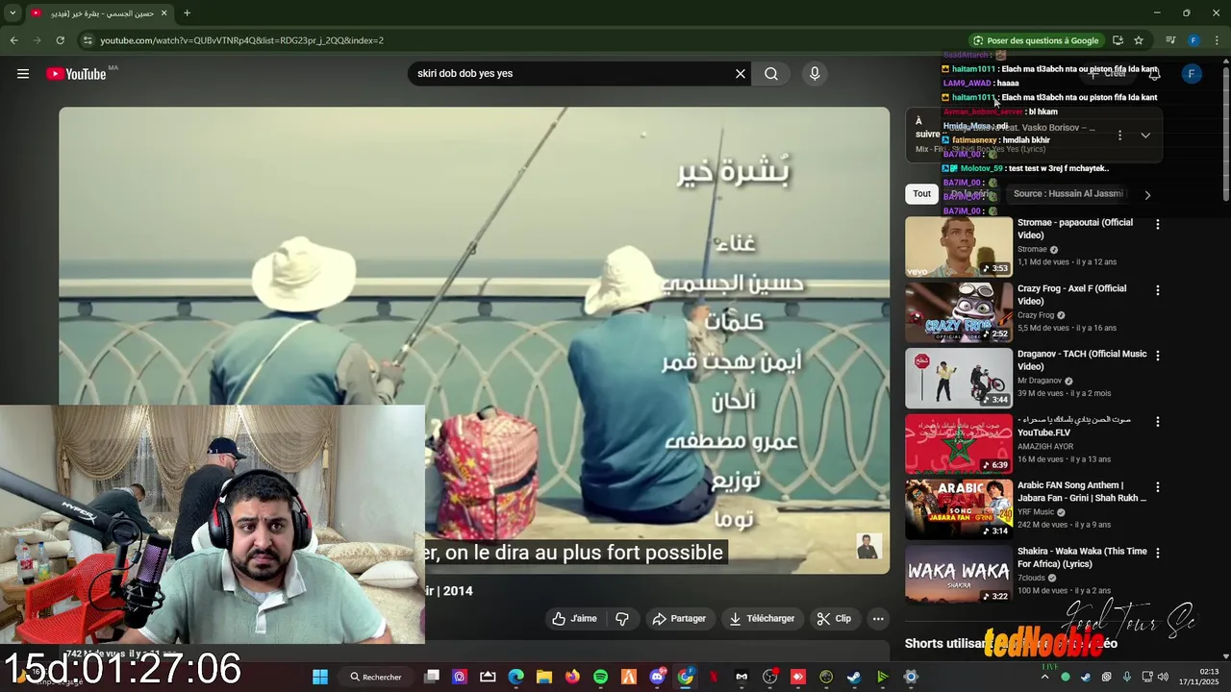Create a Clip with the scissors button
Image resolution: width=1231 pixels, height=692 pixels.
coord(834,619)
